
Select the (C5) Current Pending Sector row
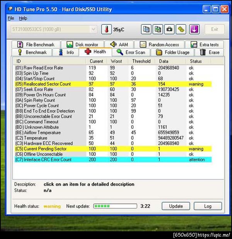point(113,149)
